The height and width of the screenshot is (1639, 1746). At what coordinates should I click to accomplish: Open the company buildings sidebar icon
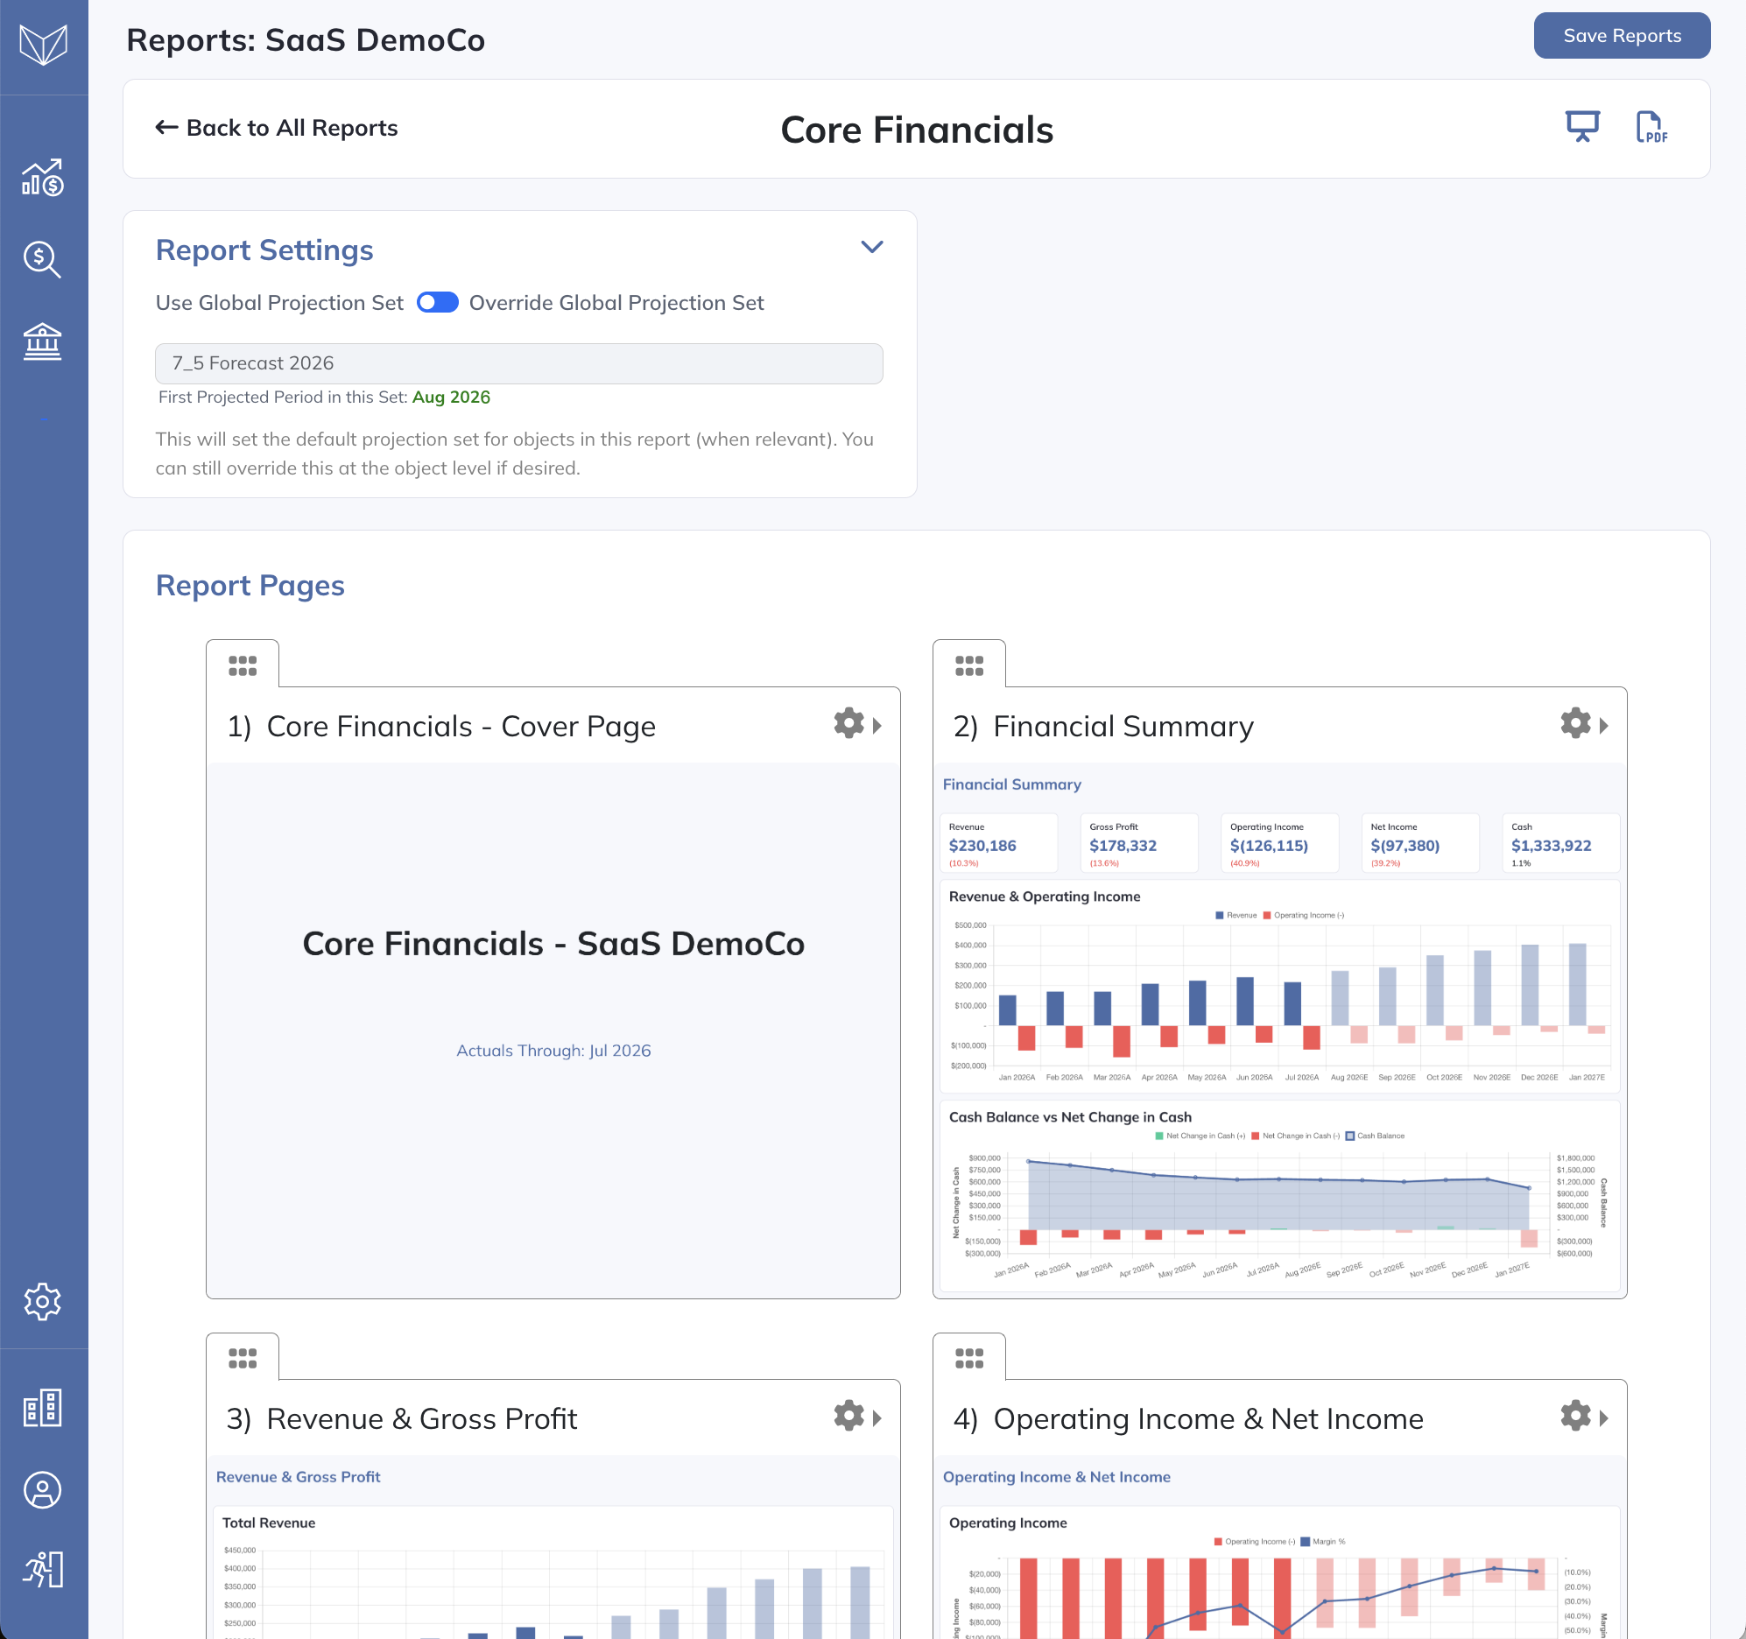click(42, 1408)
